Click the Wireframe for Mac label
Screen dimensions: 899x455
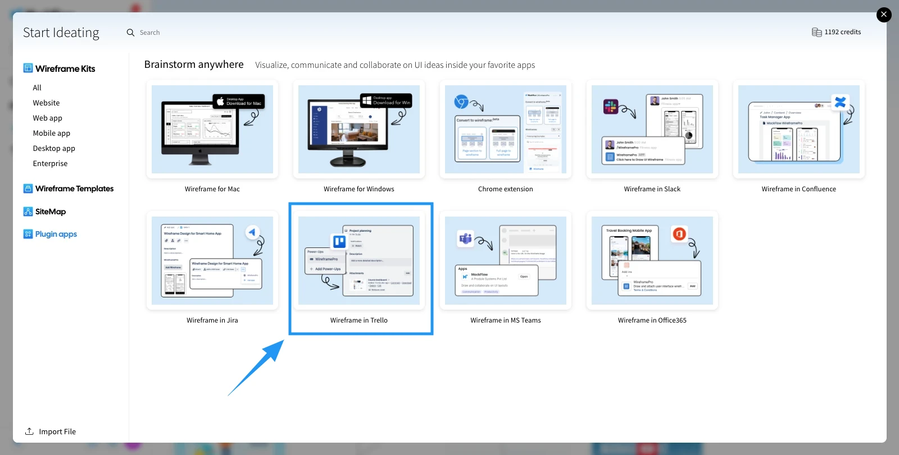tap(212, 189)
